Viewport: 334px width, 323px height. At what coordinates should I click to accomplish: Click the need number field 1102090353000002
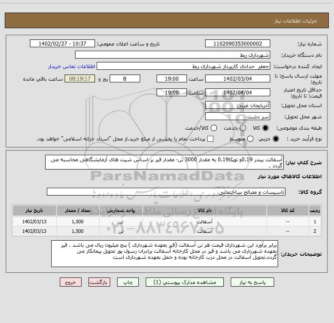238,43
